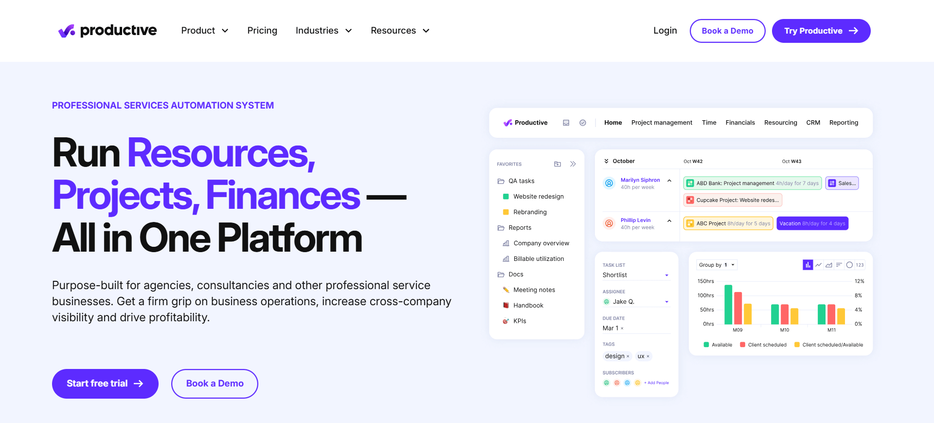Collapse Marilyn Siphron's row chevron
Screen dimensions: 934x423
click(x=669, y=181)
